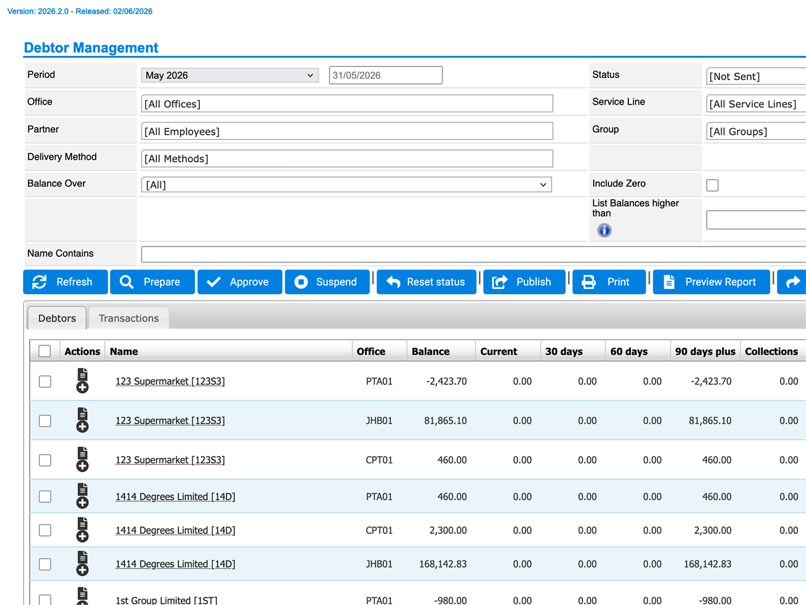The image size is (806, 605).
Task: Click the List Balances higher than field
Action: tap(756, 220)
